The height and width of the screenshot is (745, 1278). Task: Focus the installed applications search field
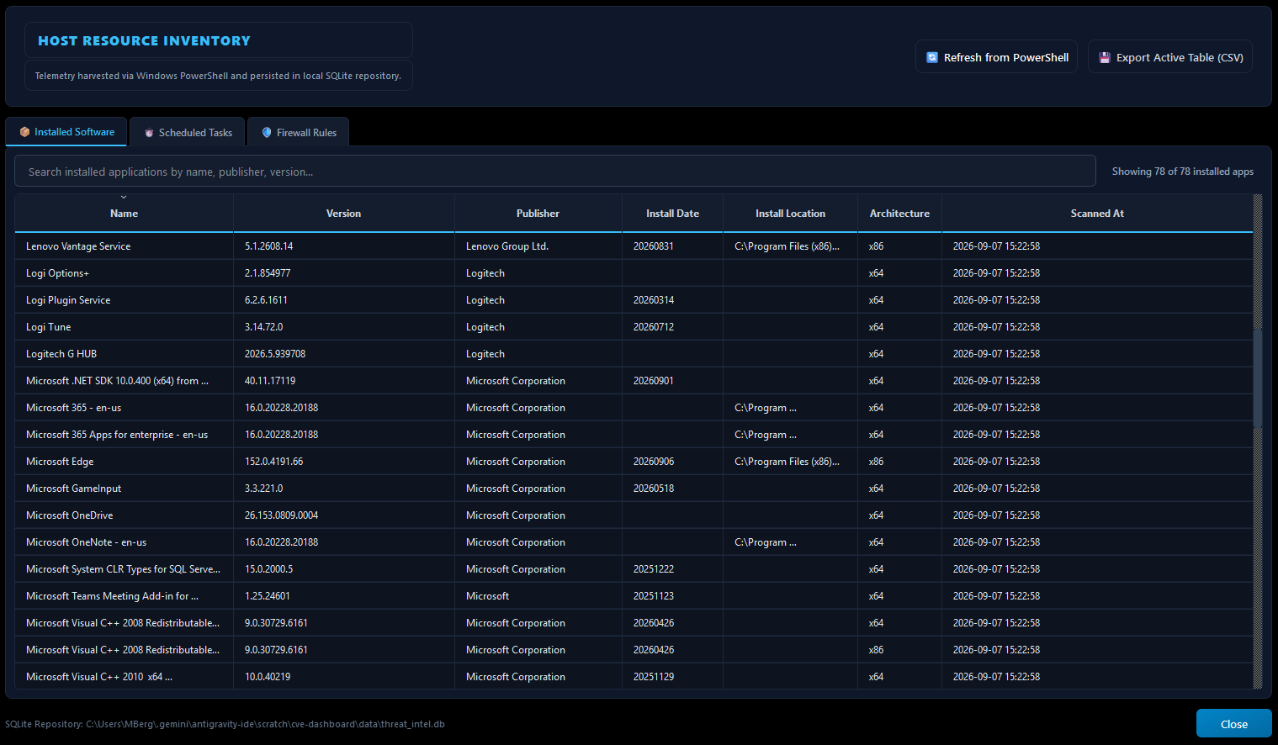point(555,172)
